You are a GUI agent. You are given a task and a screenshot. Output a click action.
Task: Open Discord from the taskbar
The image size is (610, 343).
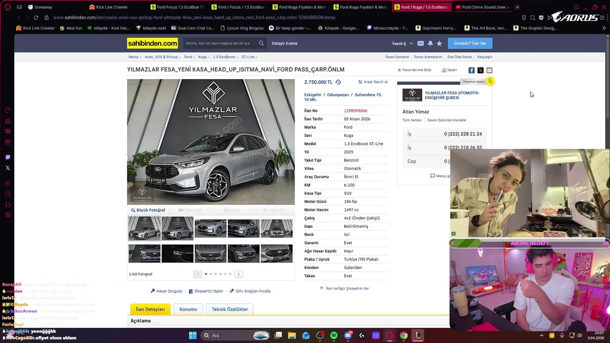tap(348, 335)
